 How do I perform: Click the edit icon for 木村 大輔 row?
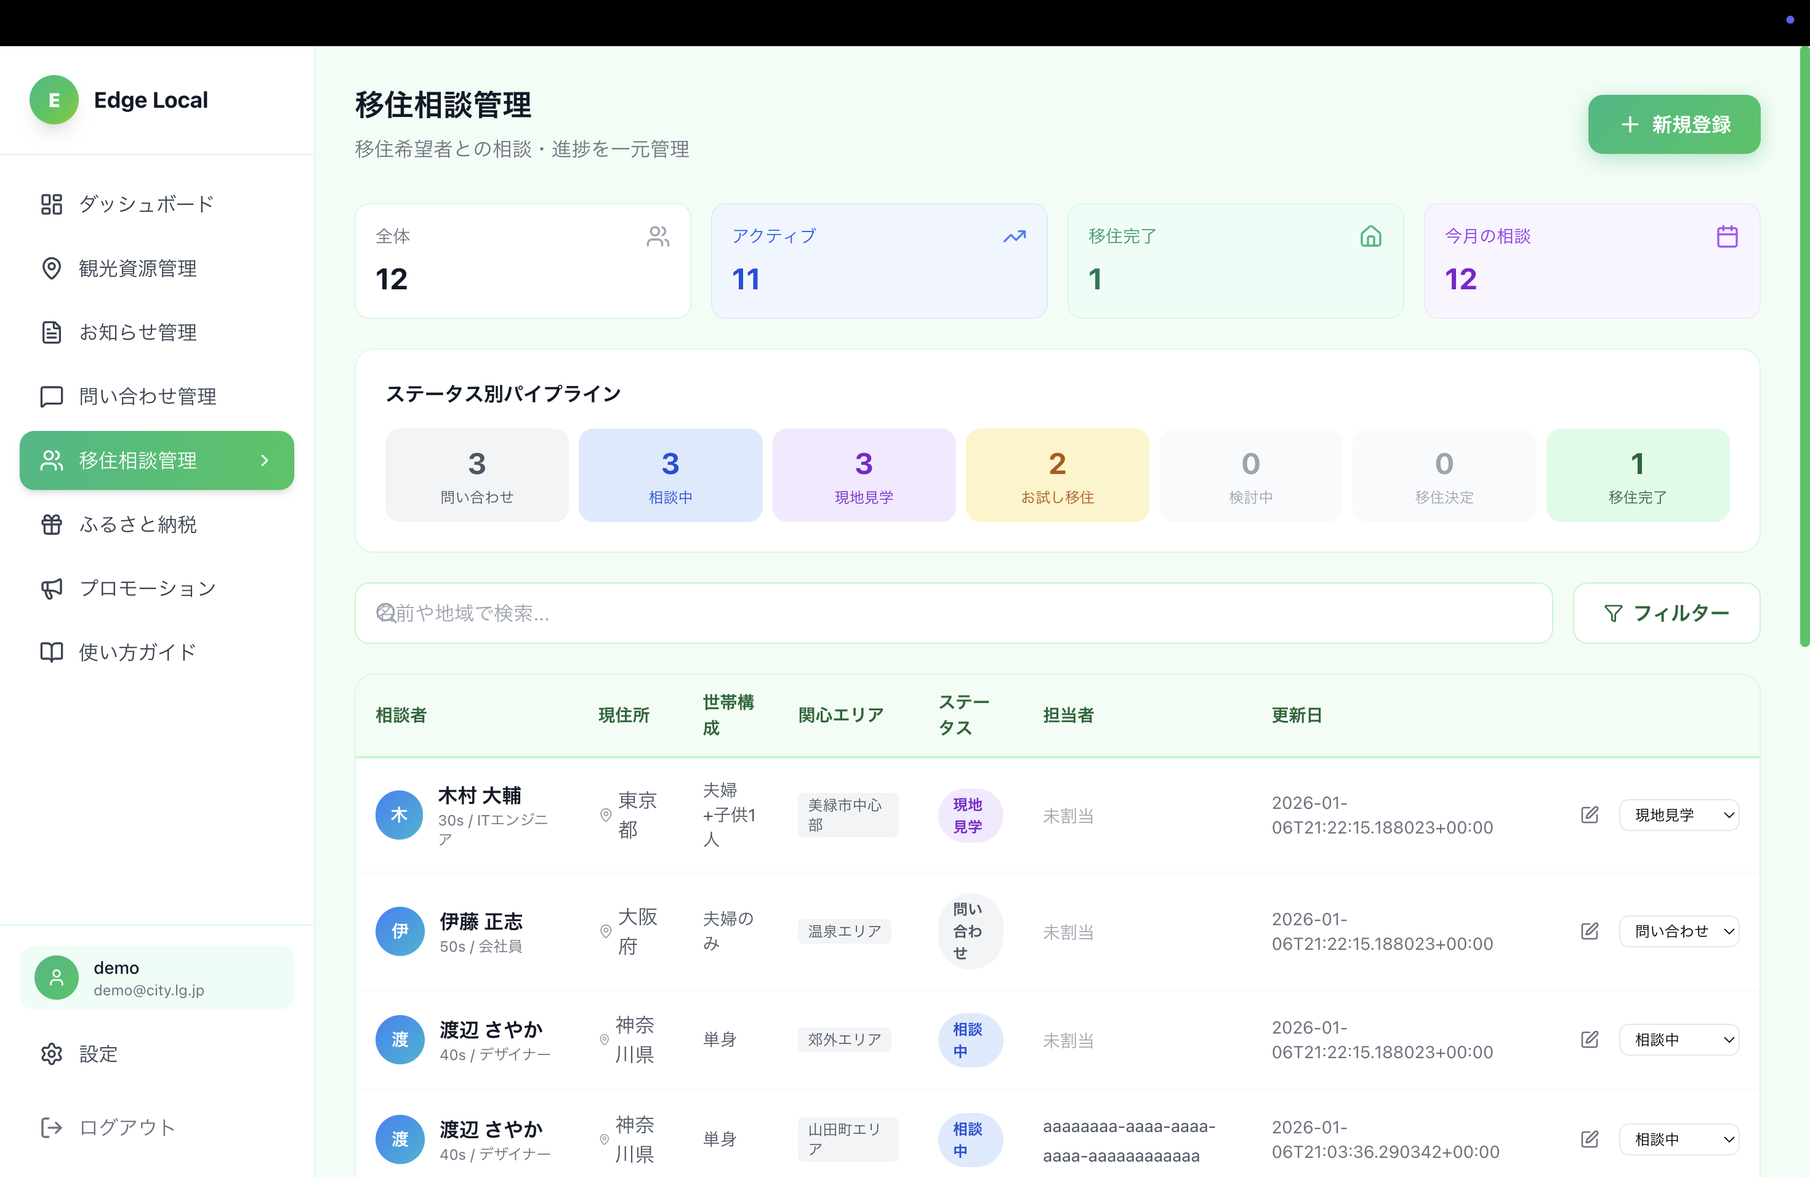(1589, 815)
